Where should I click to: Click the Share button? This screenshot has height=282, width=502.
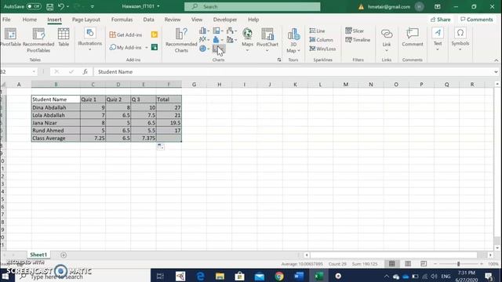point(441,20)
